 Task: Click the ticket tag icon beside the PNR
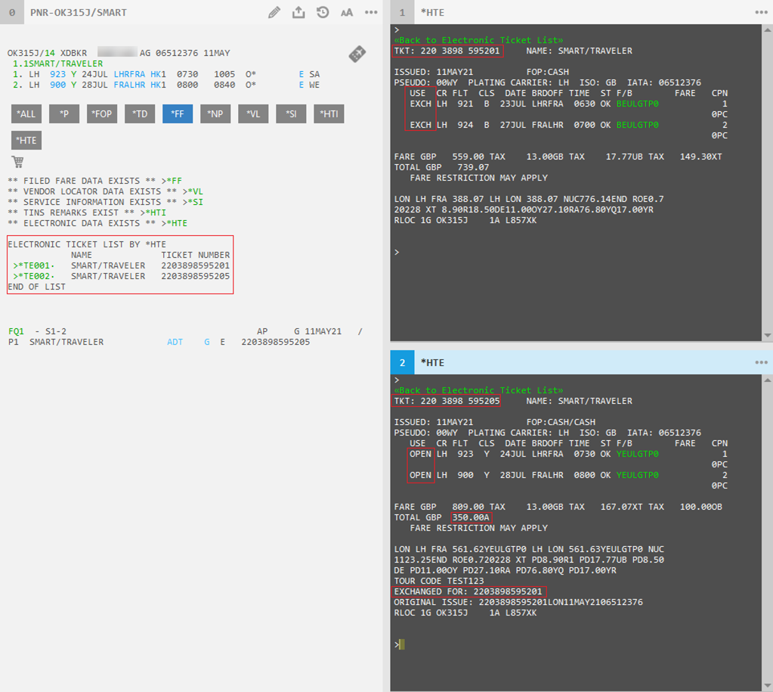coord(357,54)
